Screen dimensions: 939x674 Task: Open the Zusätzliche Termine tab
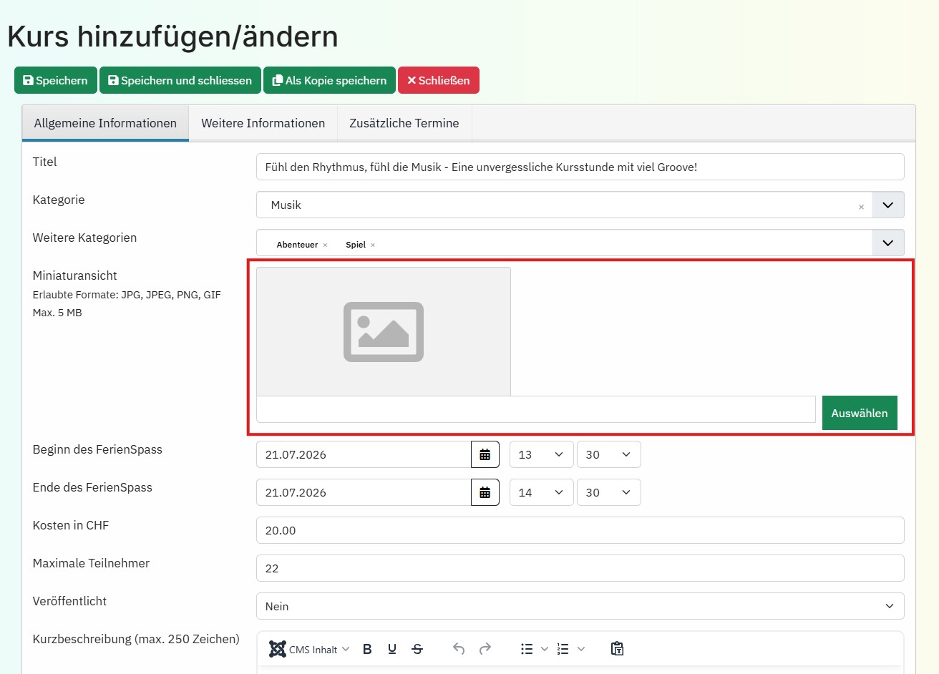click(x=404, y=123)
